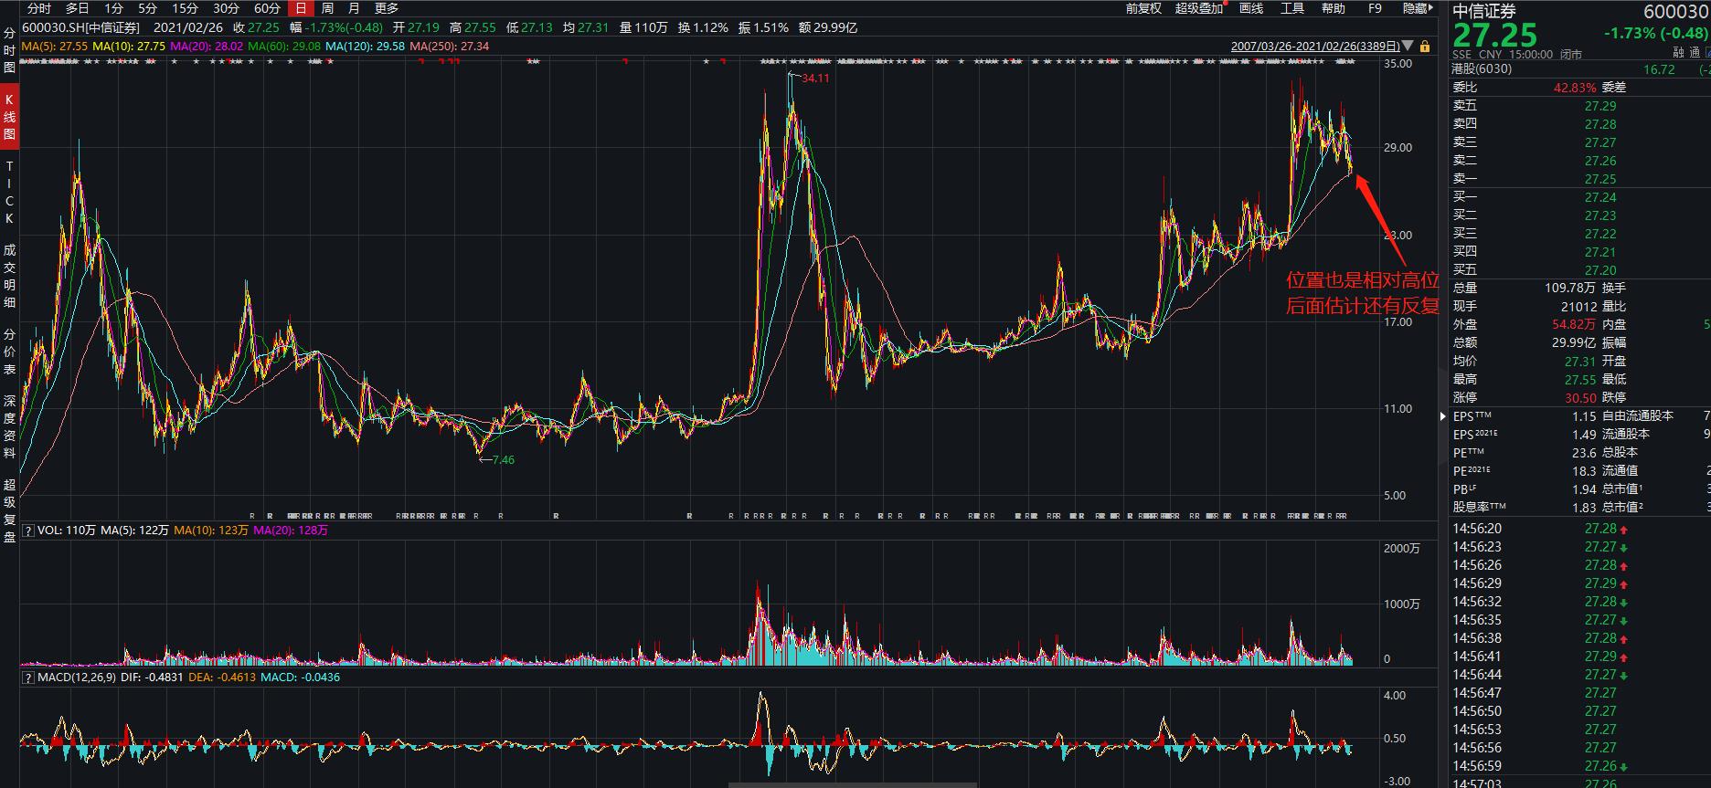Click the horizontal scrollbar at chart bottom

click(852, 783)
